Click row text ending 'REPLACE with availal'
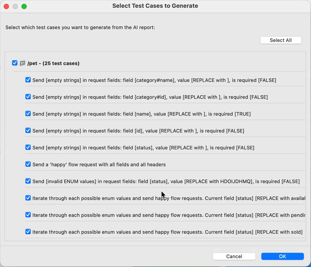The image size is (311, 267). tap(169, 198)
